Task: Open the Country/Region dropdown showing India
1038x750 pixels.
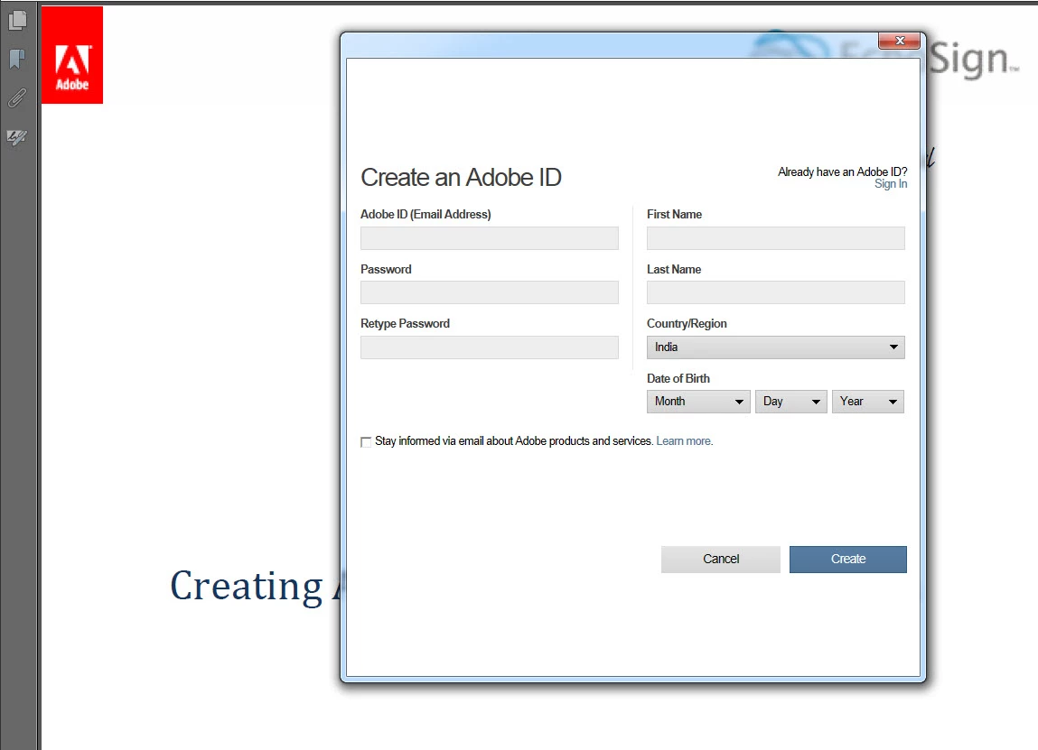Action: tap(775, 347)
